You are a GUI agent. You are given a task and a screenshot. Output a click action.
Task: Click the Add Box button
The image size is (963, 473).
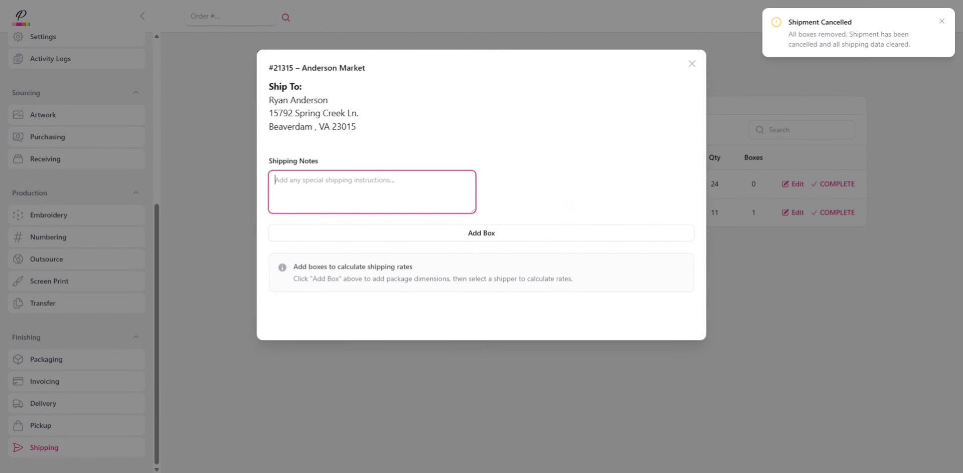coord(481,233)
